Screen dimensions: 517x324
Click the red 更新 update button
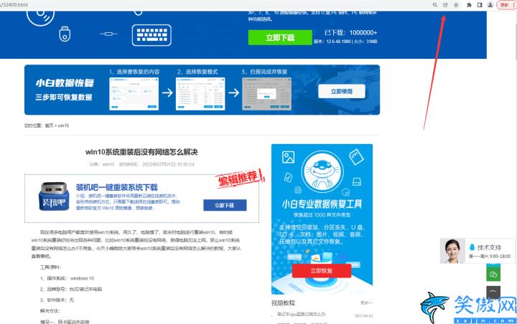click(506, 5)
